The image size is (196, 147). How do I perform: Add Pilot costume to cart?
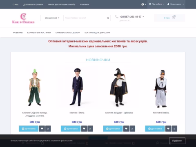click(71, 129)
